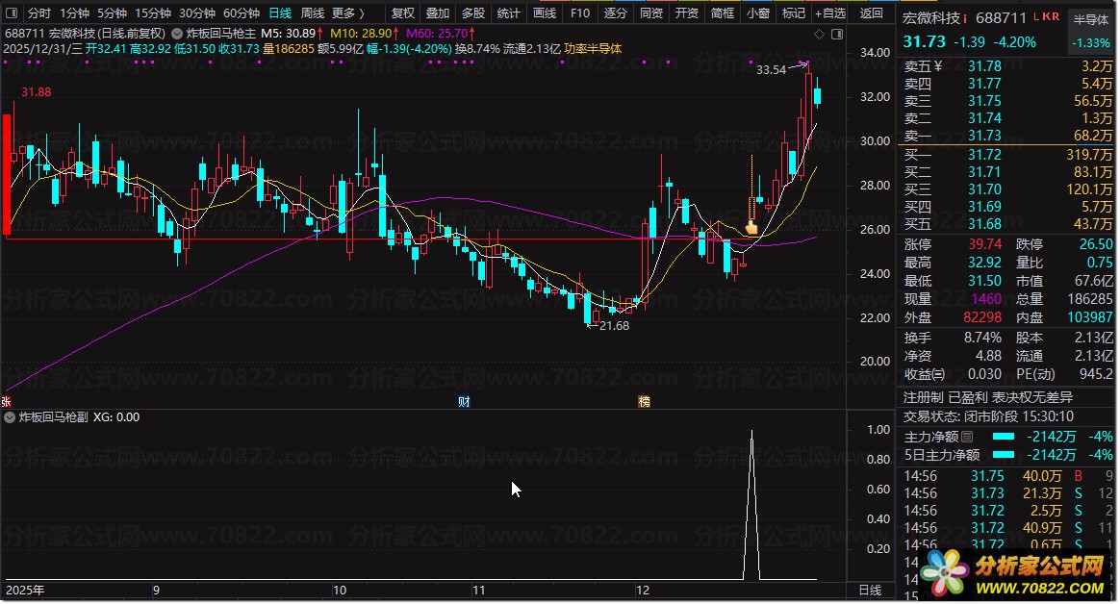Click the 卖一 price 31.73
The width and height of the screenshot is (1120, 604).
(x=985, y=136)
